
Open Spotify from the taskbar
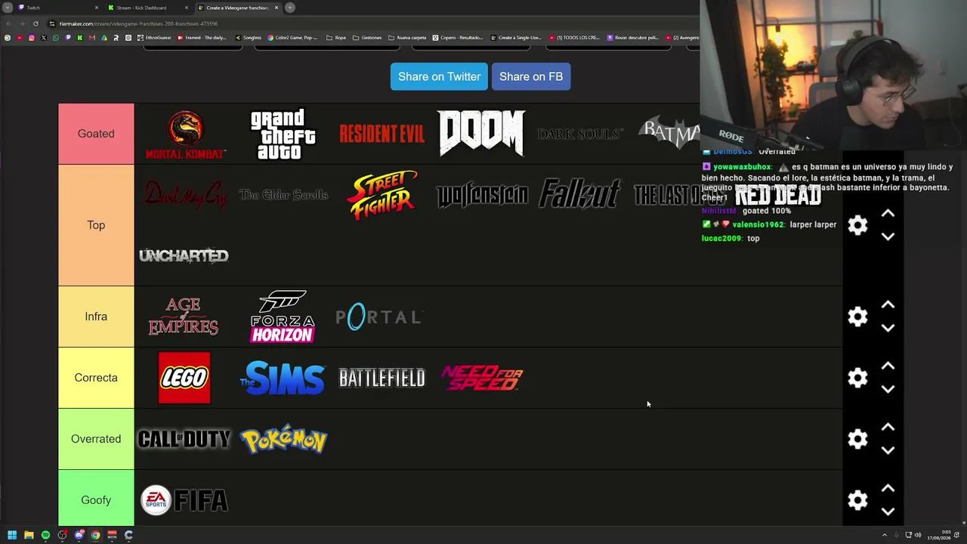[45, 535]
